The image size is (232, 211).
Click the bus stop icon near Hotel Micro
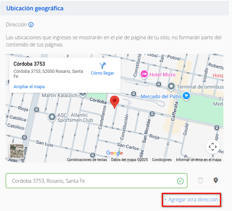point(158,84)
